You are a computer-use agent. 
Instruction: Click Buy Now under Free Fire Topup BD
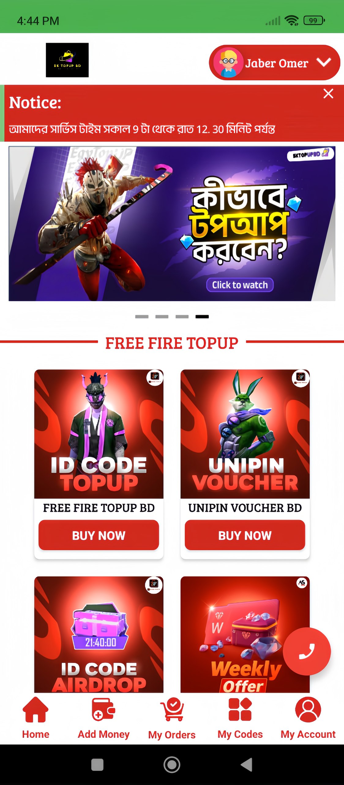(99, 535)
